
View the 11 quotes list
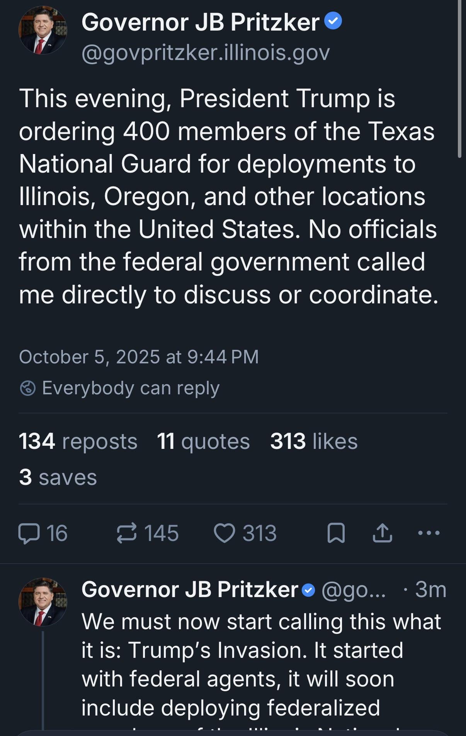[203, 441]
